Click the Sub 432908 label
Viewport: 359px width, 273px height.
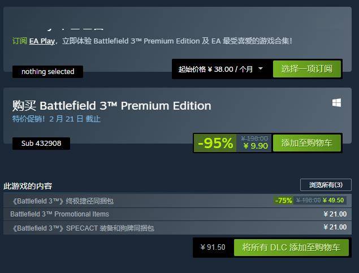[x=41, y=144]
